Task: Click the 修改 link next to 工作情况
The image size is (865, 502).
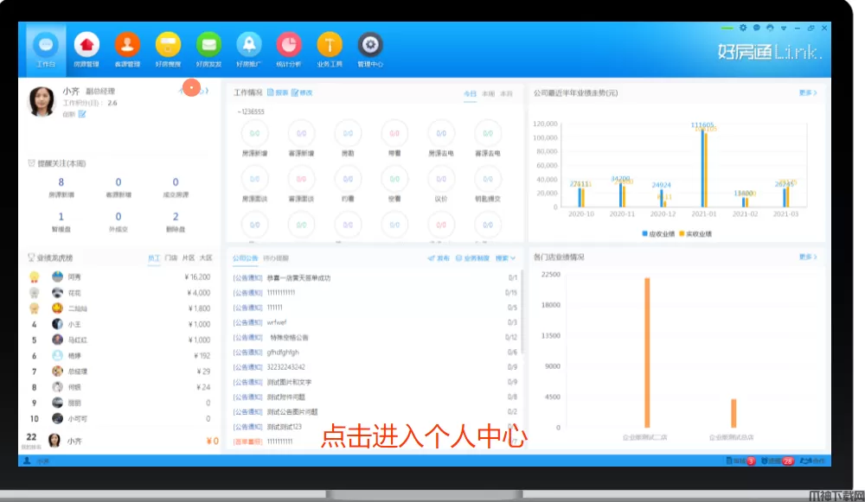Action: pos(302,92)
